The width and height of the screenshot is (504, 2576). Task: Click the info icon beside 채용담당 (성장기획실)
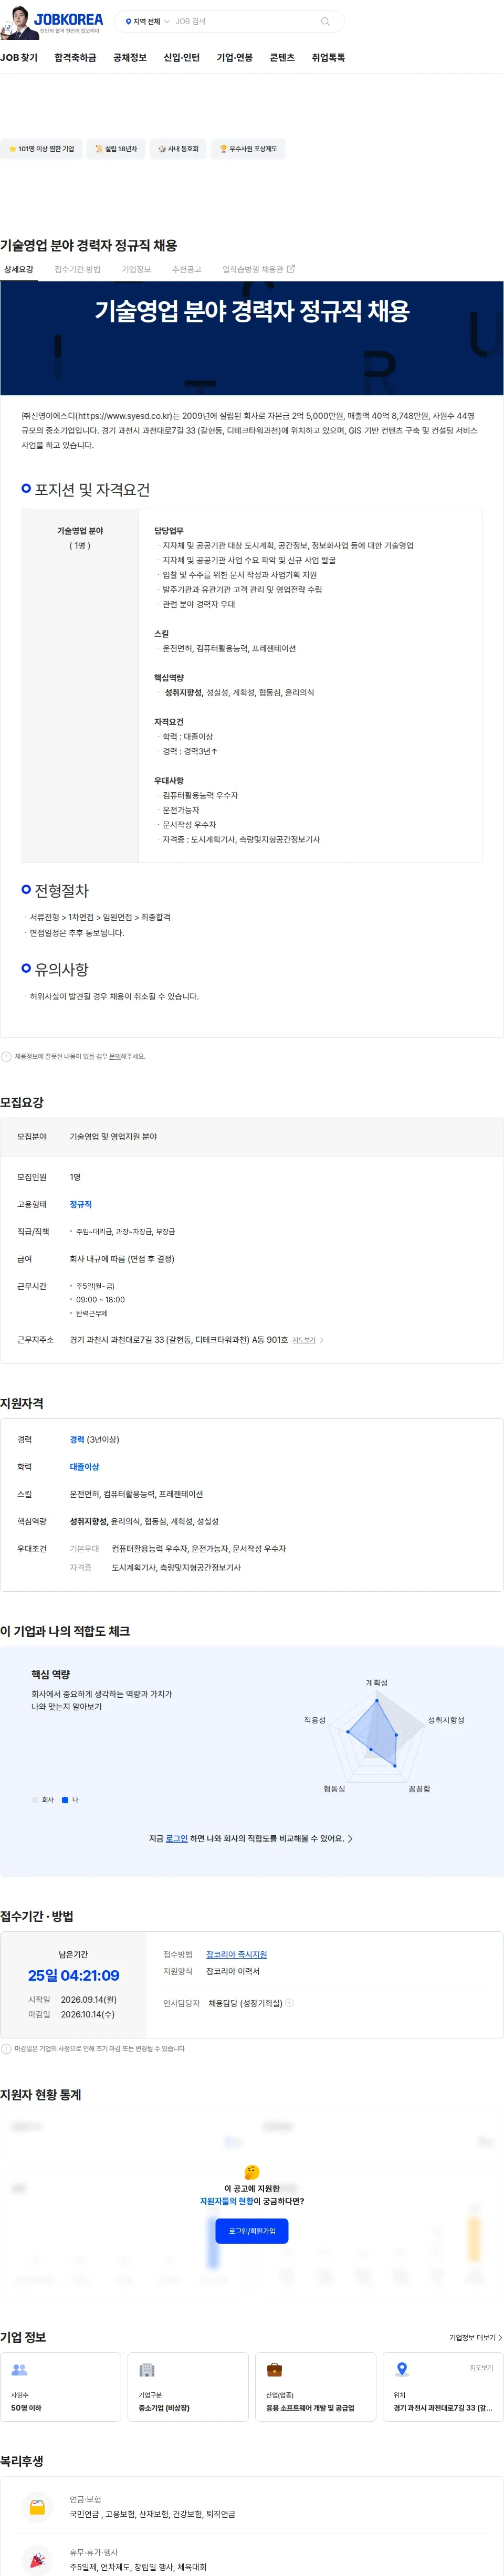[x=290, y=2002]
